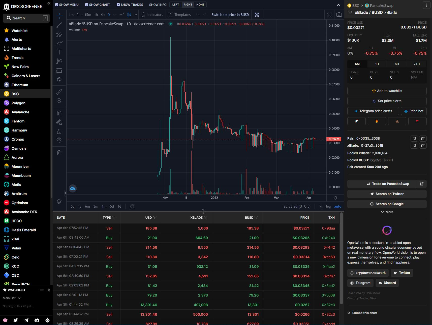Uncheck the SHOW MENU checkbox

click(57, 5)
